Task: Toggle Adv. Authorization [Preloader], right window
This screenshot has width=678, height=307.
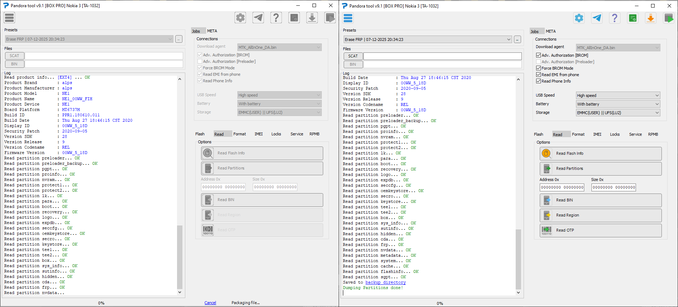Action: point(538,62)
